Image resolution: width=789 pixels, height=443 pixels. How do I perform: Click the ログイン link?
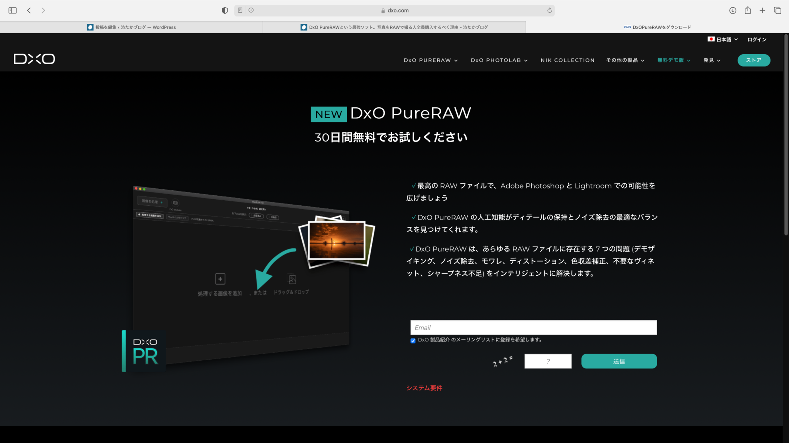coord(757,40)
